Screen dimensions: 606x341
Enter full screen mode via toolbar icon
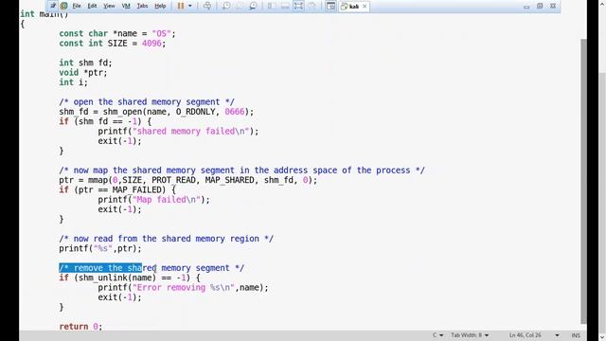pos(298,6)
